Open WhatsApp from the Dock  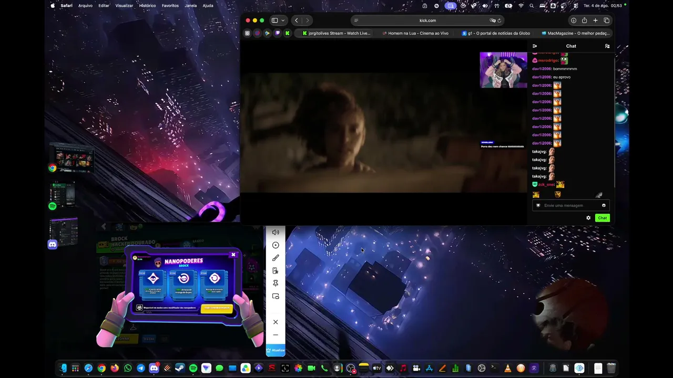(128, 368)
